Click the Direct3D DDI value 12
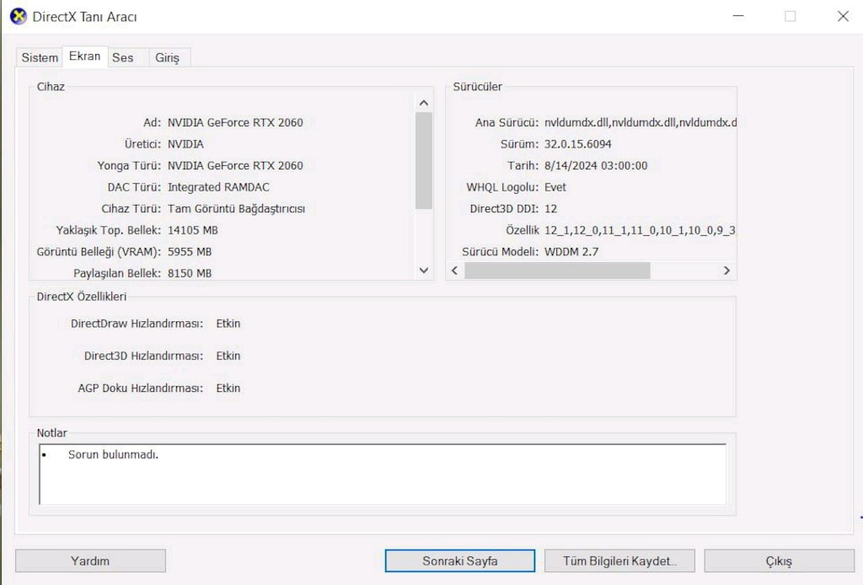Screen dimensions: 863x585 (551, 208)
